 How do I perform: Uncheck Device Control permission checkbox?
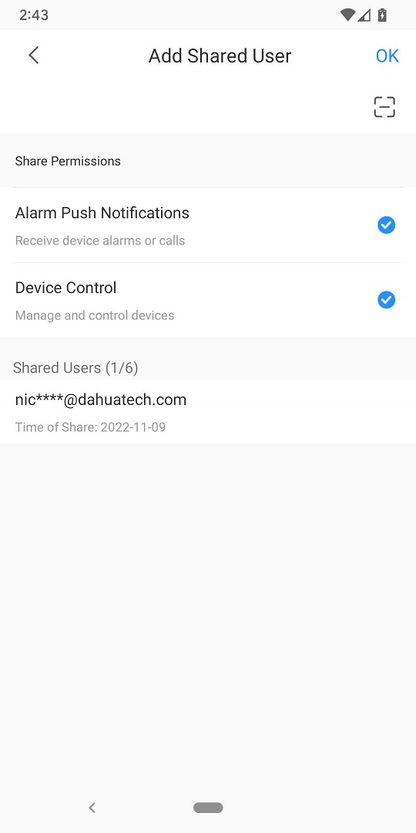tap(386, 300)
